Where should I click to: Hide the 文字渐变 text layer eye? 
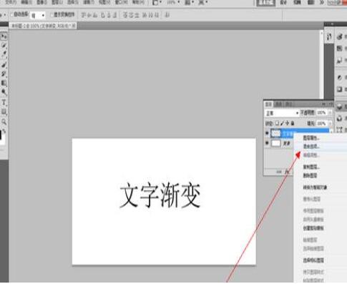click(267, 133)
